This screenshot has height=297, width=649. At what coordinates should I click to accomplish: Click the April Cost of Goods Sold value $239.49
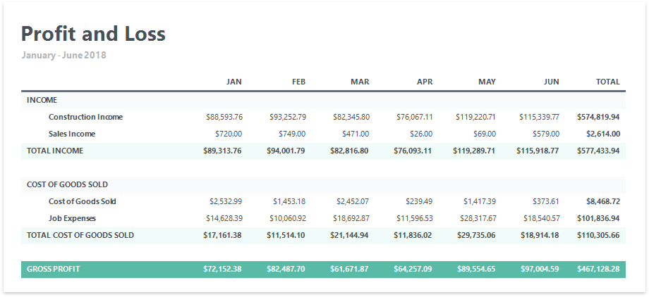(x=419, y=201)
